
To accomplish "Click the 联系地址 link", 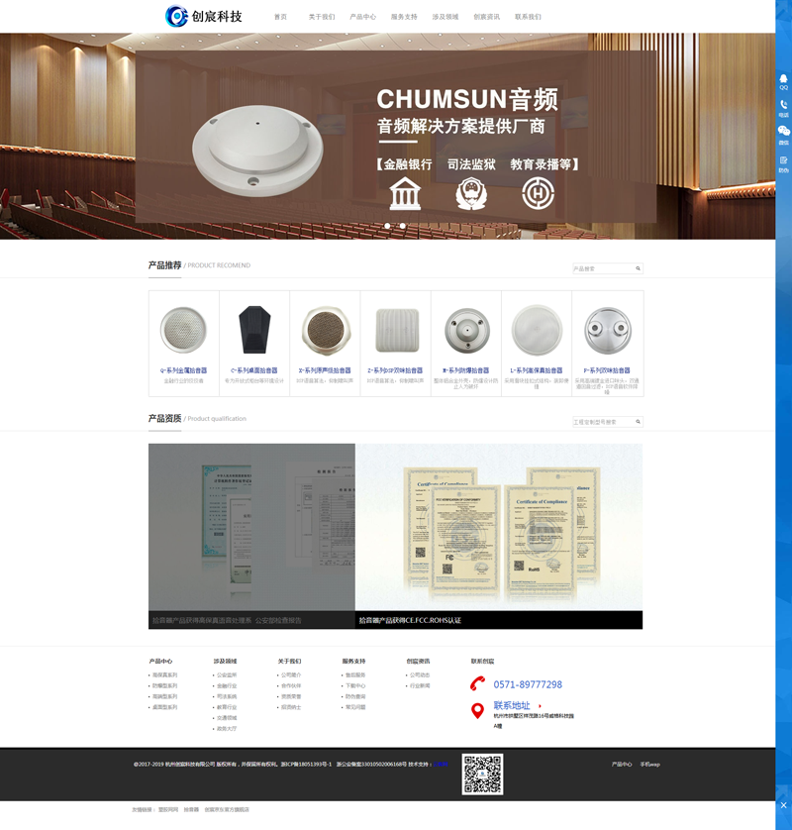I will click(512, 705).
